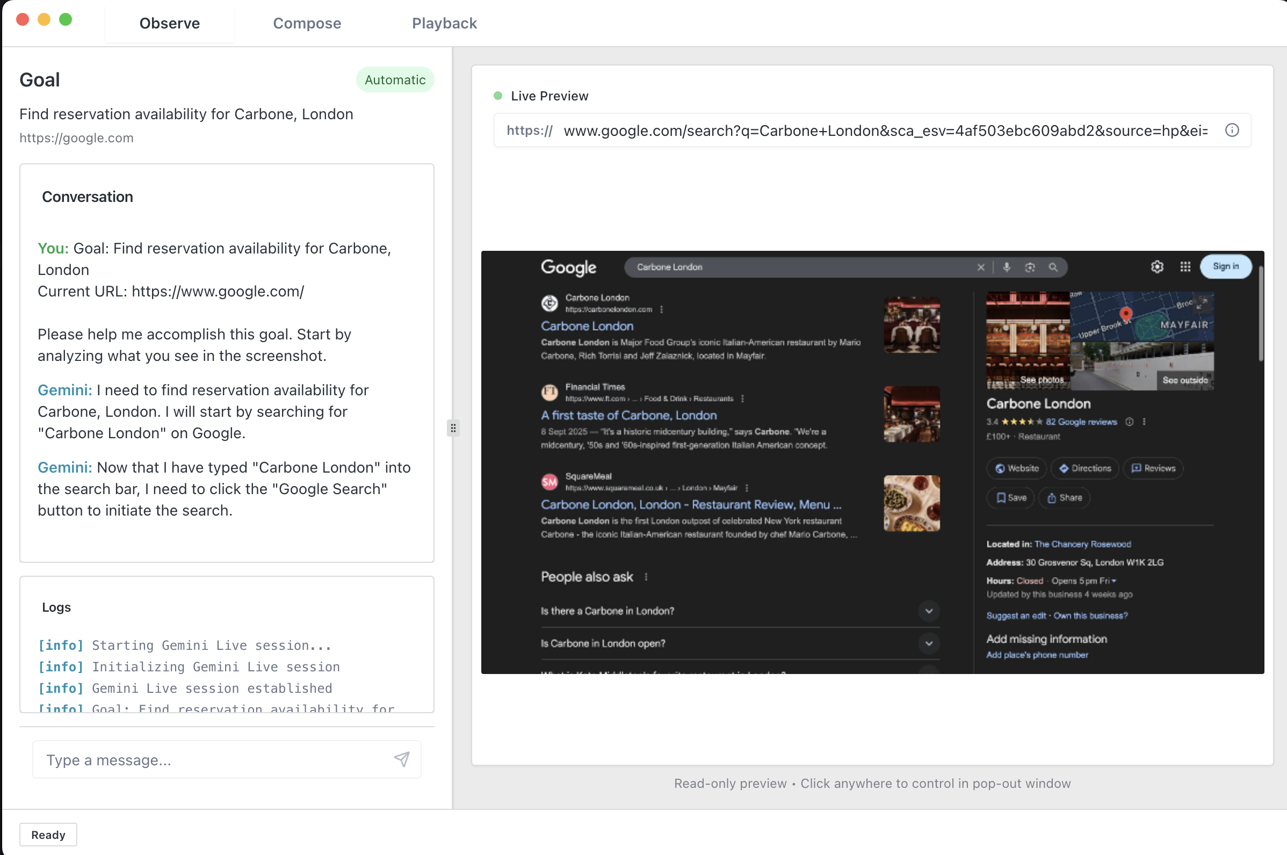Open the three-dot menu on Carbone London result
Image resolution: width=1287 pixels, height=855 pixels.
(x=662, y=308)
